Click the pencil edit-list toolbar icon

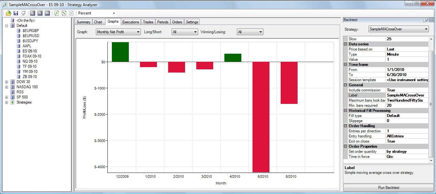click(64, 13)
